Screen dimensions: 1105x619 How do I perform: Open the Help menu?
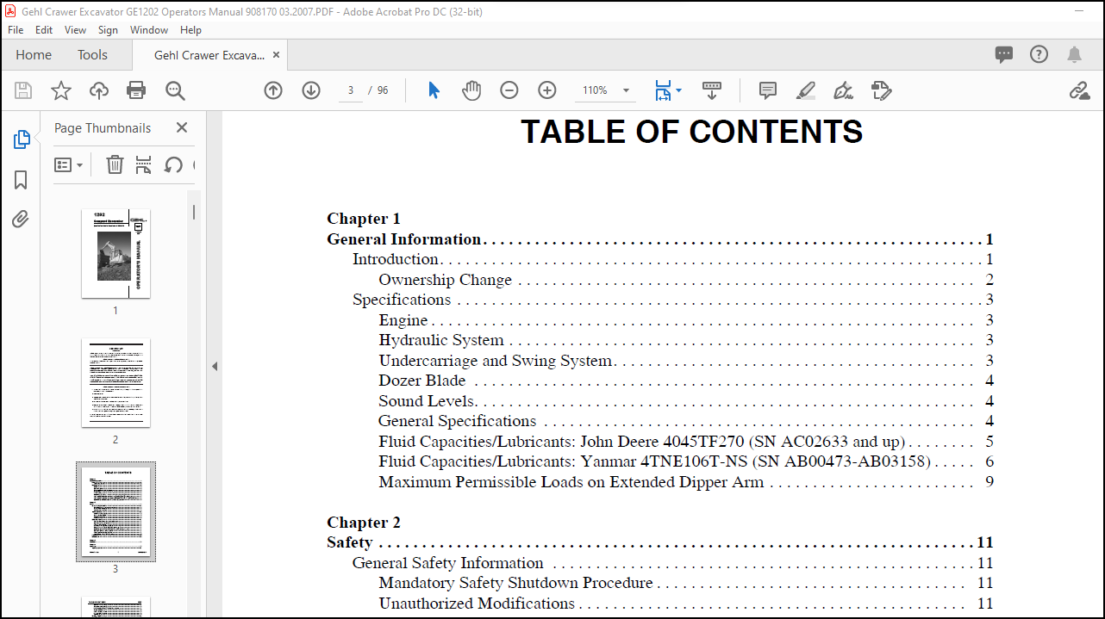(190, 29)
